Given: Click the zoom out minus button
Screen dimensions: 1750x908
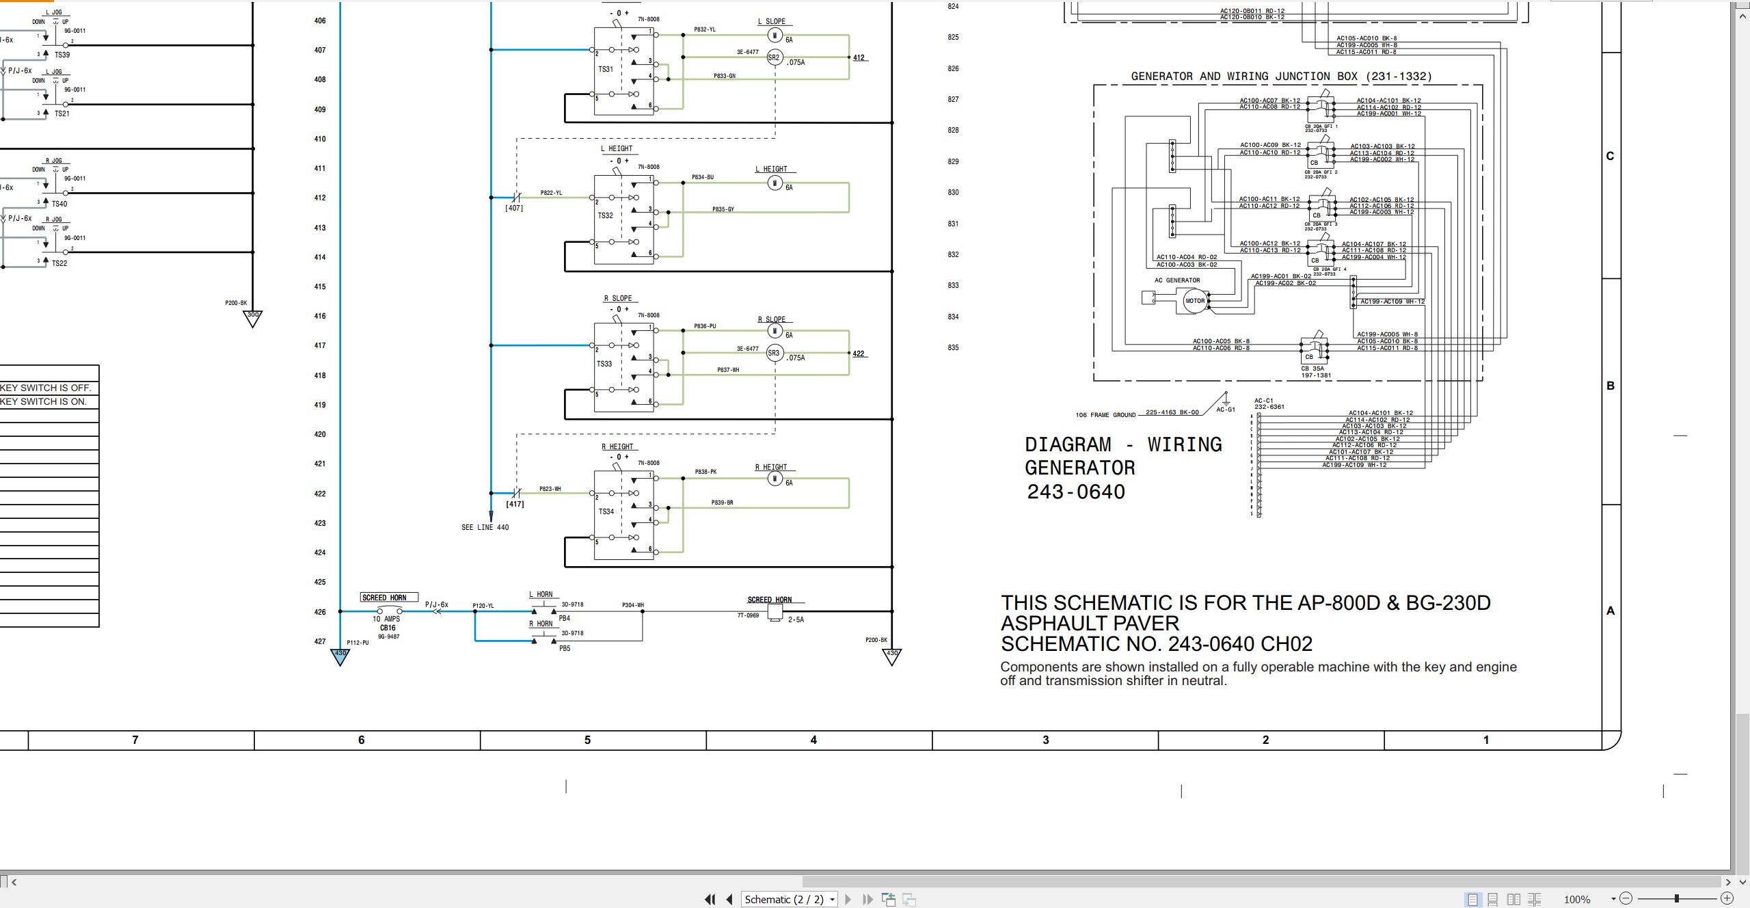Looking at the screenshot, I should coord(1626,898).
